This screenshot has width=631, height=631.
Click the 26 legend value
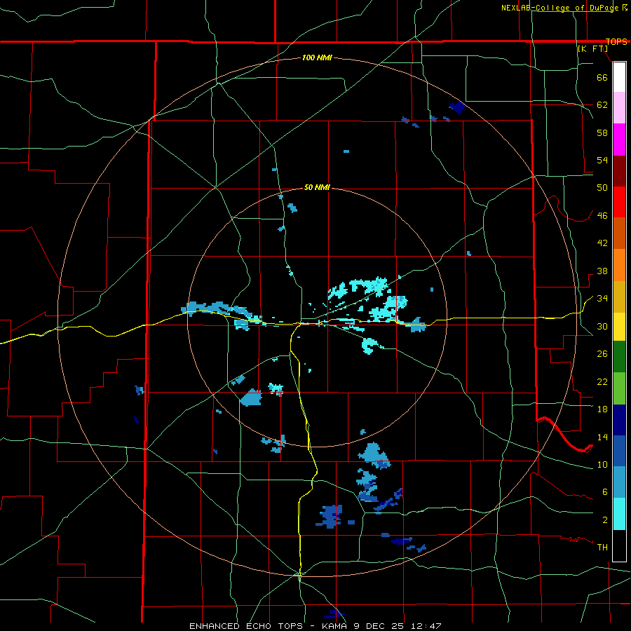pos(602,354)
